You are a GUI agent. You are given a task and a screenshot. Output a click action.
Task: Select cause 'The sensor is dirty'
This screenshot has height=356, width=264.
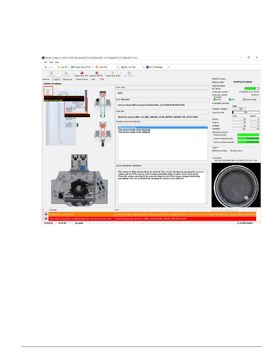click(x=163, y=128)
